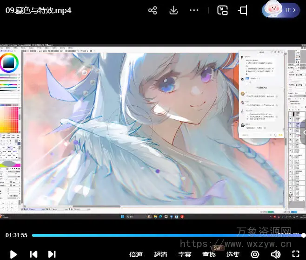Click the share icon in top bar
Image resolution: width=306 pixels, height=260 pixels.
point(153,10)
